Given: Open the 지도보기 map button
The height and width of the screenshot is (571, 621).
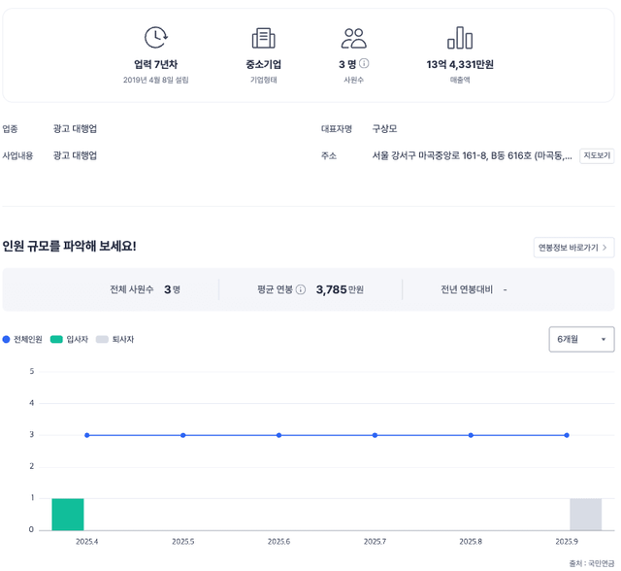Looking at the screenshot, I should pos(597,155).
